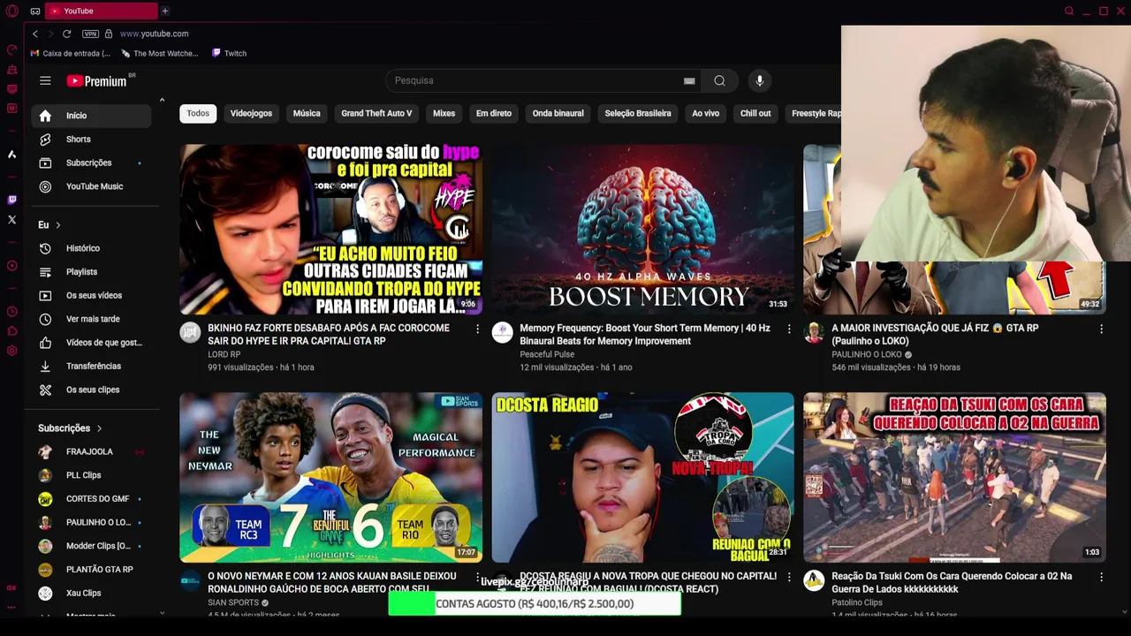Click the site padlock security icon

pos(108,34)
